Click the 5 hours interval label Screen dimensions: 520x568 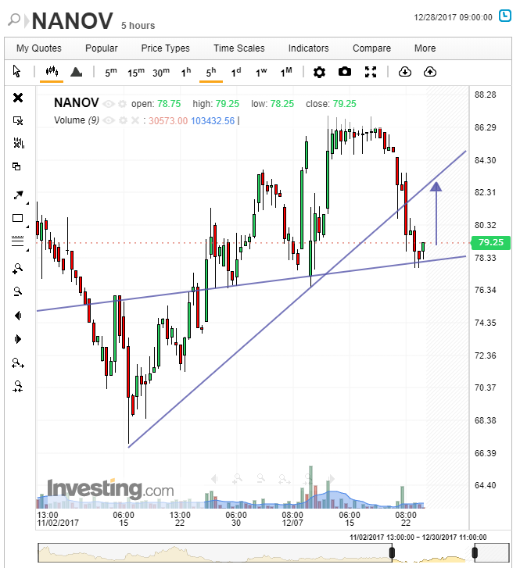pyautogui.click(x=138, y=25)
